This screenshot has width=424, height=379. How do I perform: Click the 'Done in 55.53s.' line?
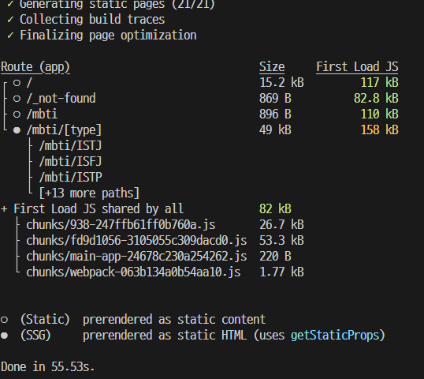coord(47,367)
